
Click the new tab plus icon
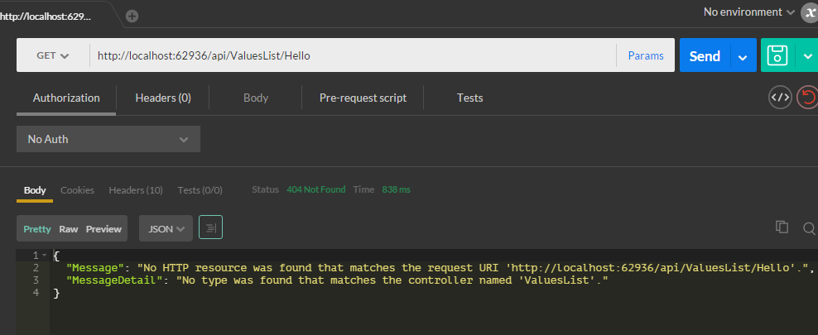(132, 16)
